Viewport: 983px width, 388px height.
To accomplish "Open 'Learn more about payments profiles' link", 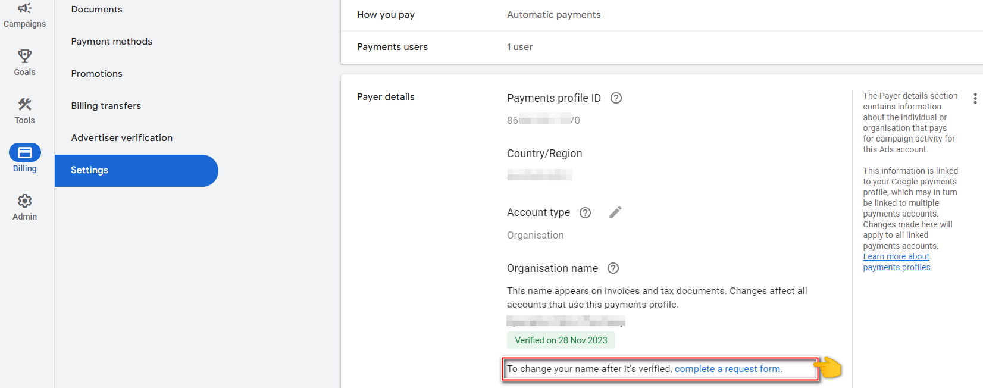I will (x=897, y=262).
